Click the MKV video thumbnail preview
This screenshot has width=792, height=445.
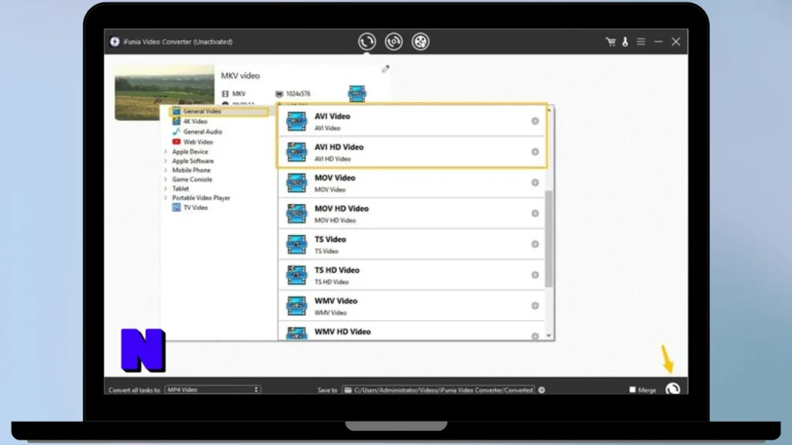coord(164,93)
